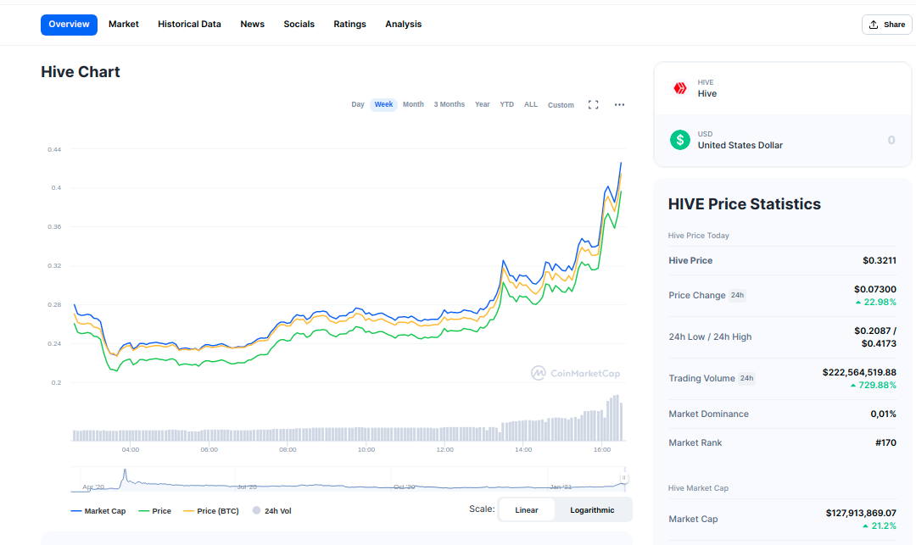The image size is (916, 545).
Task: Click the 24h Low / 24h High label
Action: pos(710,337)
